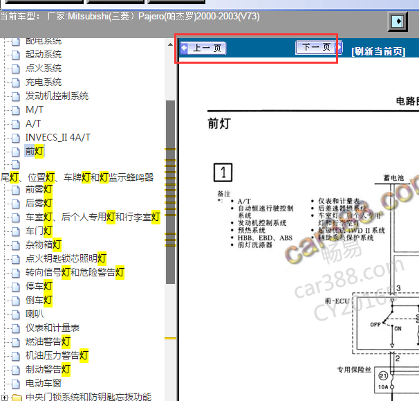The width and height of the screenshot is (419, 401).
Task: Click the tree panel vertical scrollbar thumb
Action: click(170, 192)
